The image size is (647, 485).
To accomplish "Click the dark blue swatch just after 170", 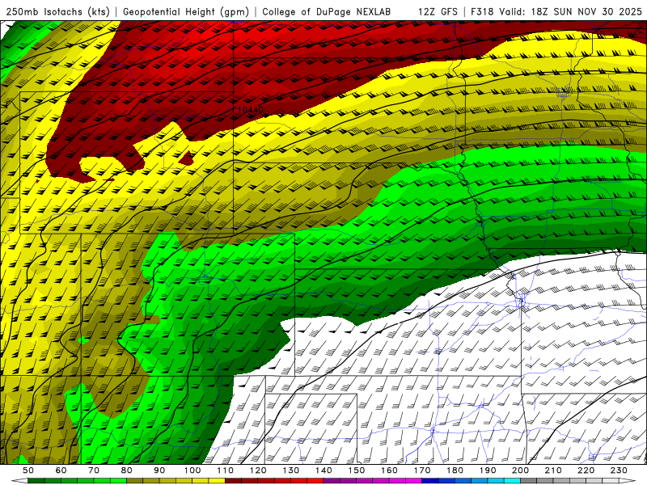I will [x=430, y=481].
